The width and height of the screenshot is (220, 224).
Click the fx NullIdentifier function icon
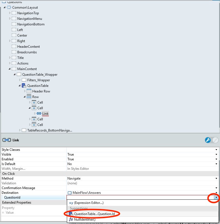71,219
